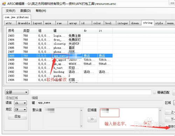Screen dimensions: 175x136
Task: Click the 区域值 text box
Action: pos(129,118)
